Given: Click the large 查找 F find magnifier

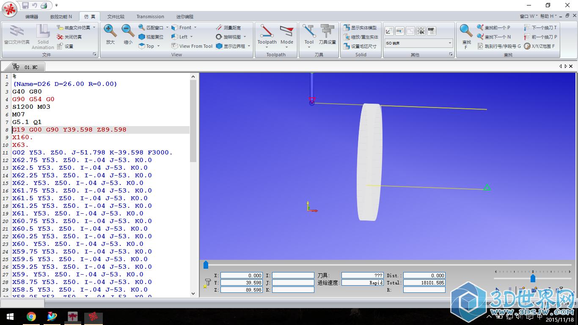Looking at the screenshot, I should (x=466, y=36).
